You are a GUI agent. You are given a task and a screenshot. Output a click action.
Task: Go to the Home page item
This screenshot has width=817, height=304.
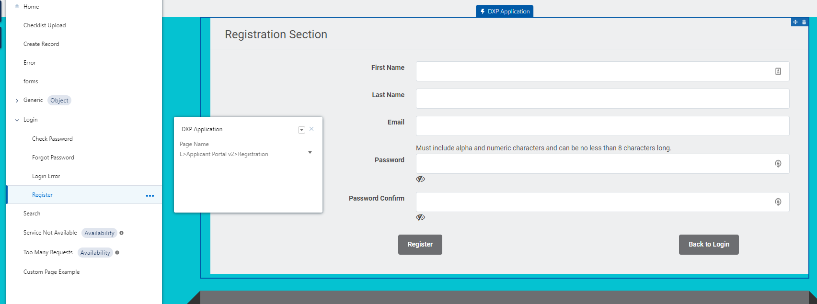point(31,7)
